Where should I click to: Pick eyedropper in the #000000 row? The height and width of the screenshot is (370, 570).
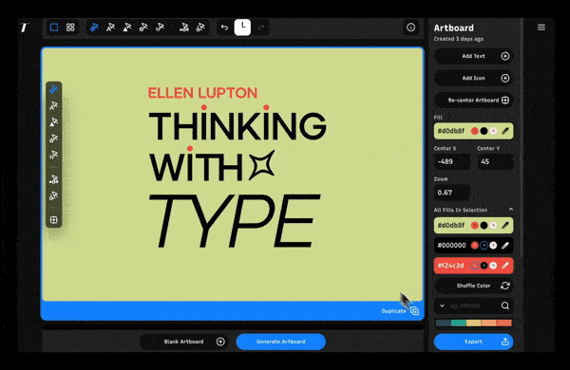click(x=505, y=246)
